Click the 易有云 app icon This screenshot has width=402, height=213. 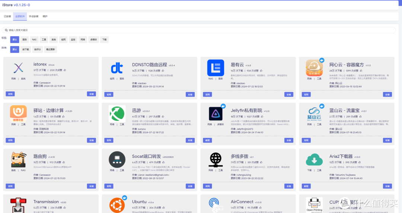[216, 68]
